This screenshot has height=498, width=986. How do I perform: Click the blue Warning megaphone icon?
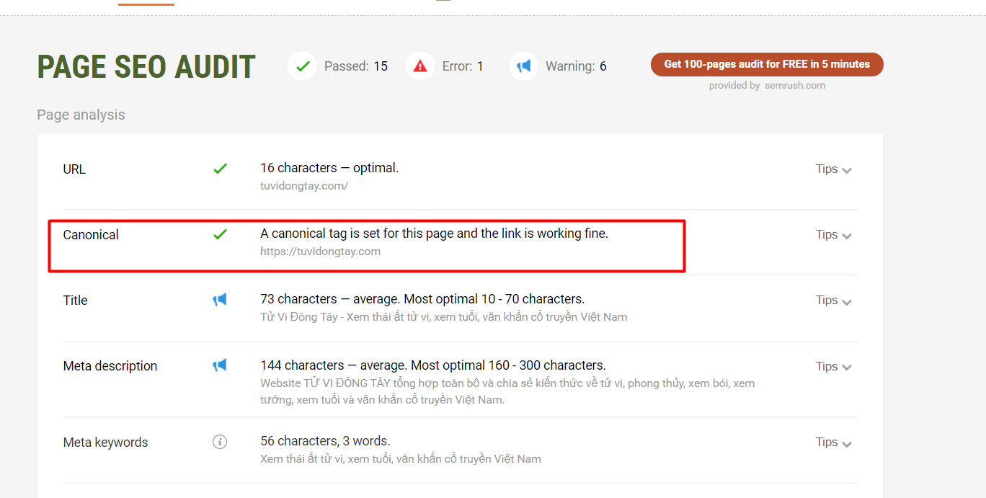[523, 66]
